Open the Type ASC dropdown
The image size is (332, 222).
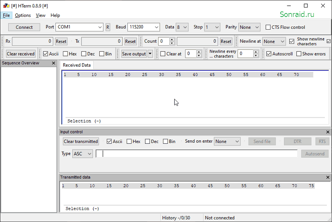coord(83,154)
